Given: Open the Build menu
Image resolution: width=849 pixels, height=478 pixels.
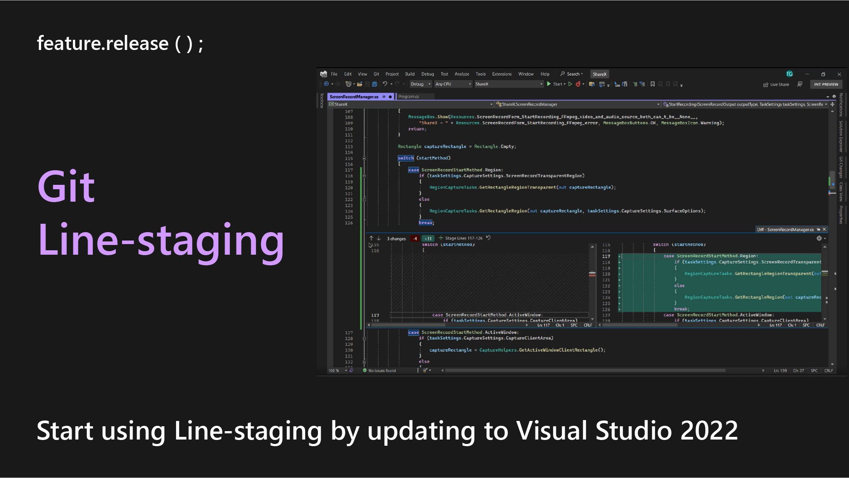Looking at the screenshot, I should click(x=410, y=74).
